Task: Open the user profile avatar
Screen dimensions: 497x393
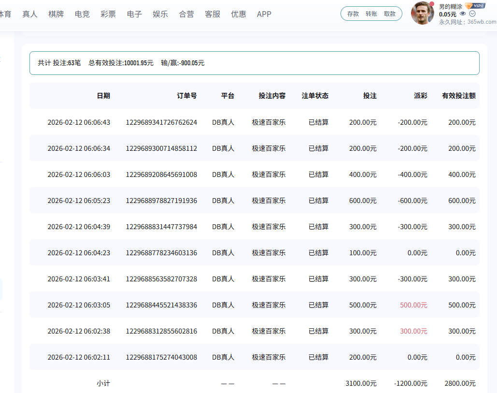Action: point(422,13)
